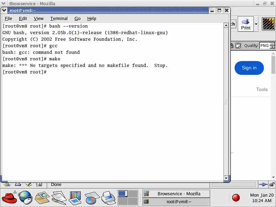The height and width of the screenshot is (207, 276).
Task: Open the Terminal menu
Action: point(59,19)
